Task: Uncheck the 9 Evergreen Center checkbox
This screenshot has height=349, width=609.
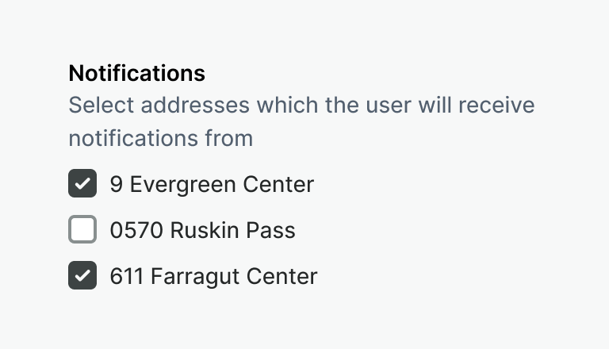Action: (x=82, y=184)
